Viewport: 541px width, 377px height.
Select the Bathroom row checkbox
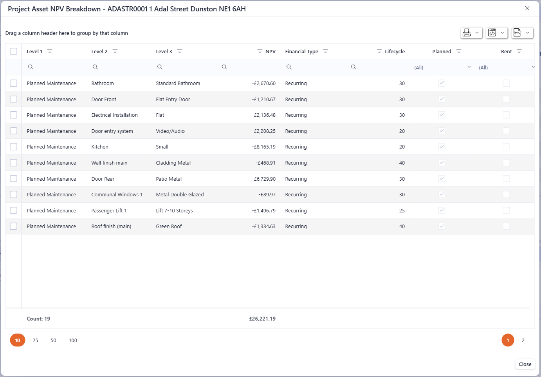(x=14, y=83)
